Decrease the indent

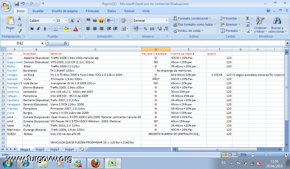point(109,29)
